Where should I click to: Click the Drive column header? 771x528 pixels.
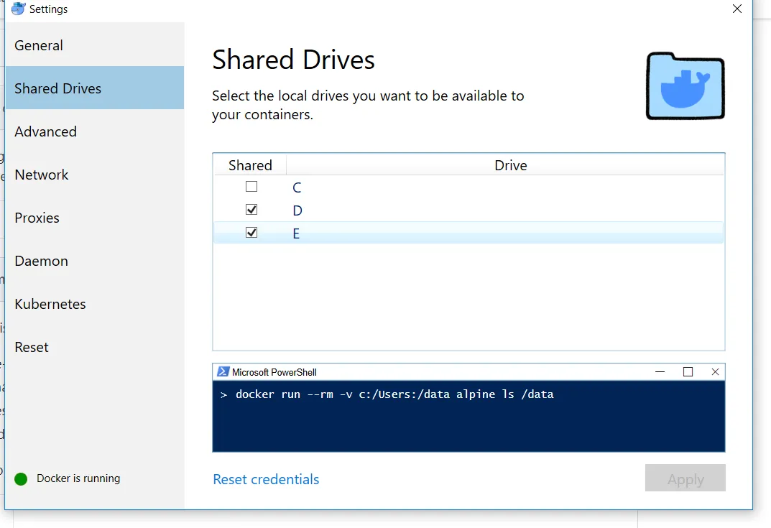[x=510, y=165]
